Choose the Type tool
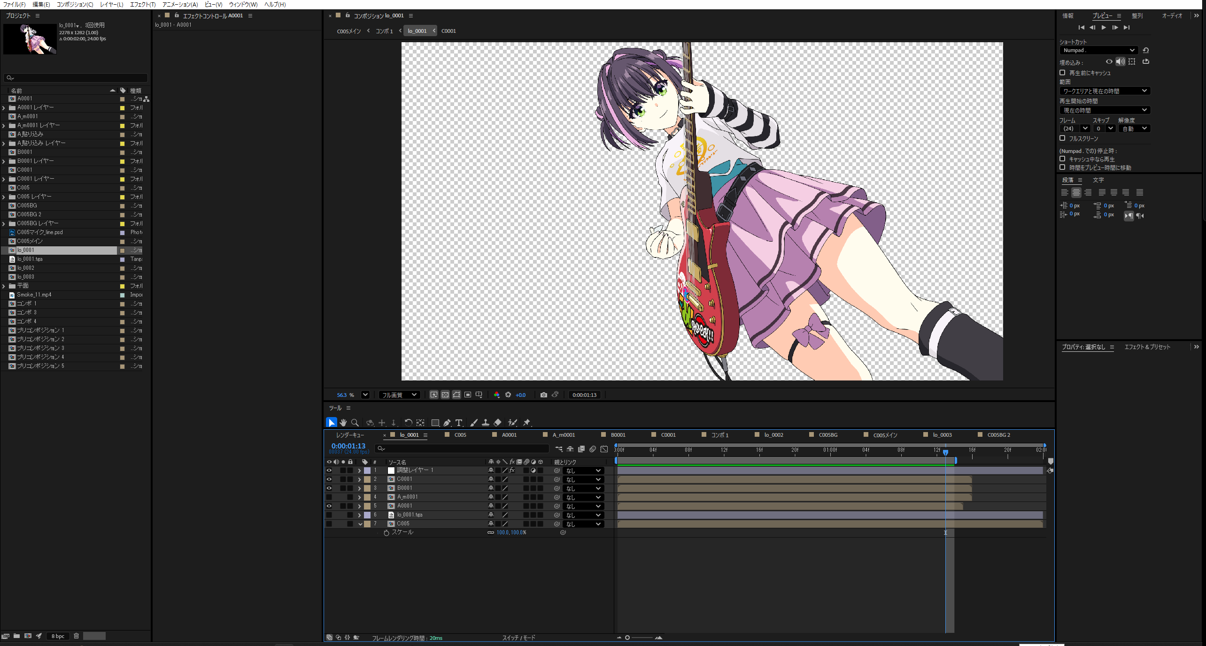 coord(459,423)
